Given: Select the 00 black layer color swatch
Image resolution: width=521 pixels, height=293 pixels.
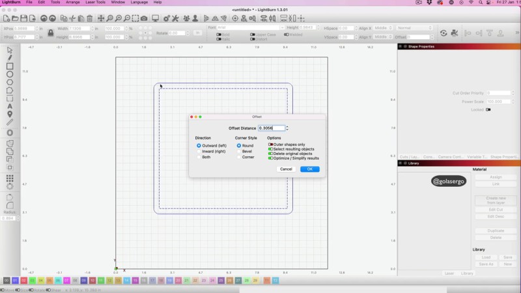Looking at the screenshot, I should (7, 280).
